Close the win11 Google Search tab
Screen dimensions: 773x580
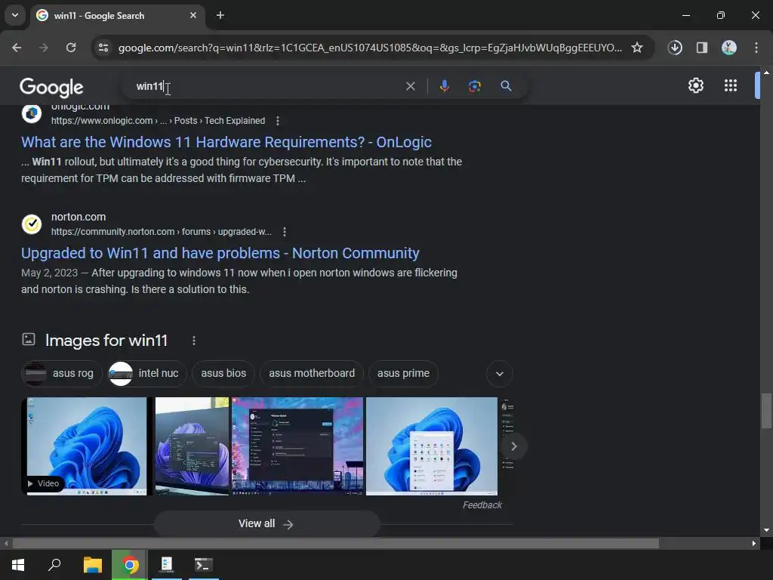193,15
